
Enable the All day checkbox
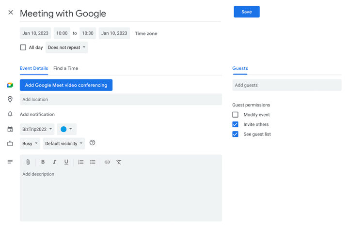point(23,47)
